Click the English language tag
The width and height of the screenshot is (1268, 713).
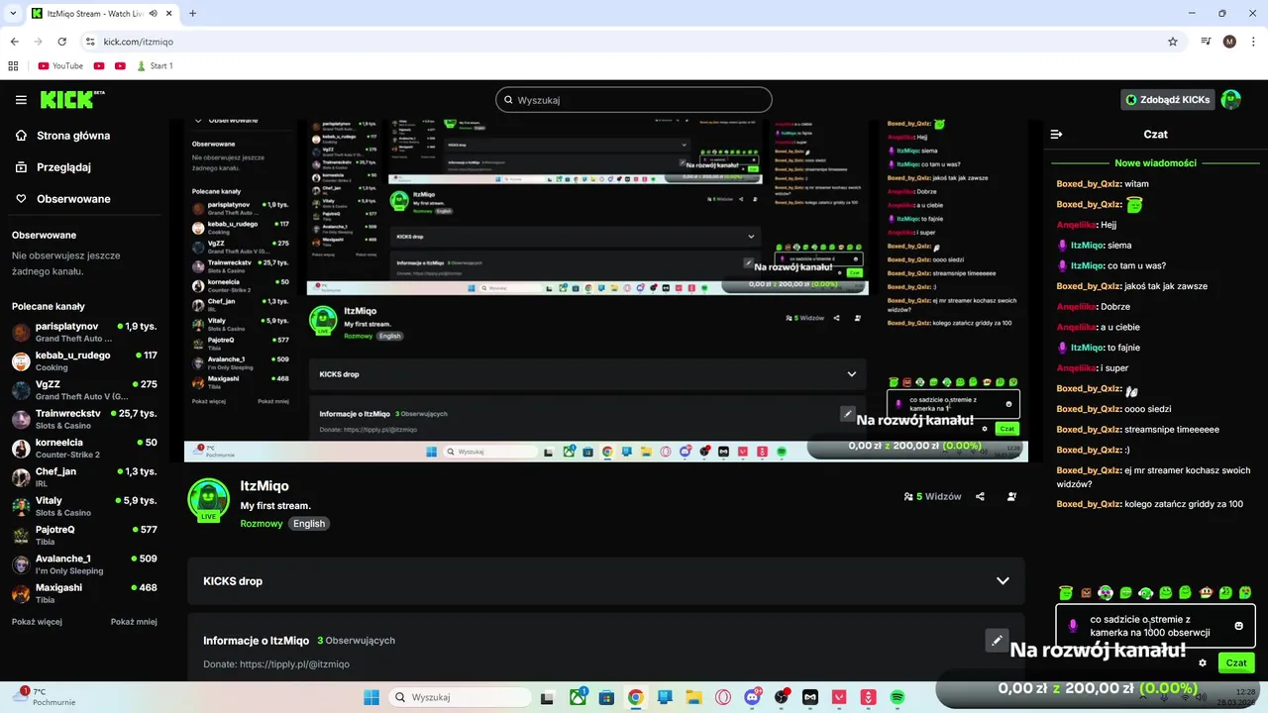[x=309, y=523]
